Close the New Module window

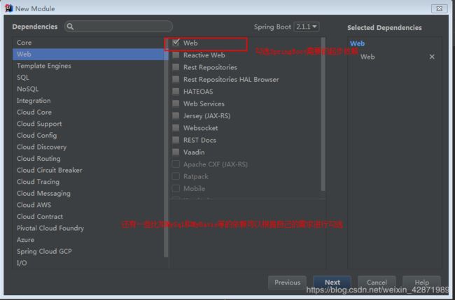(440, 8)
